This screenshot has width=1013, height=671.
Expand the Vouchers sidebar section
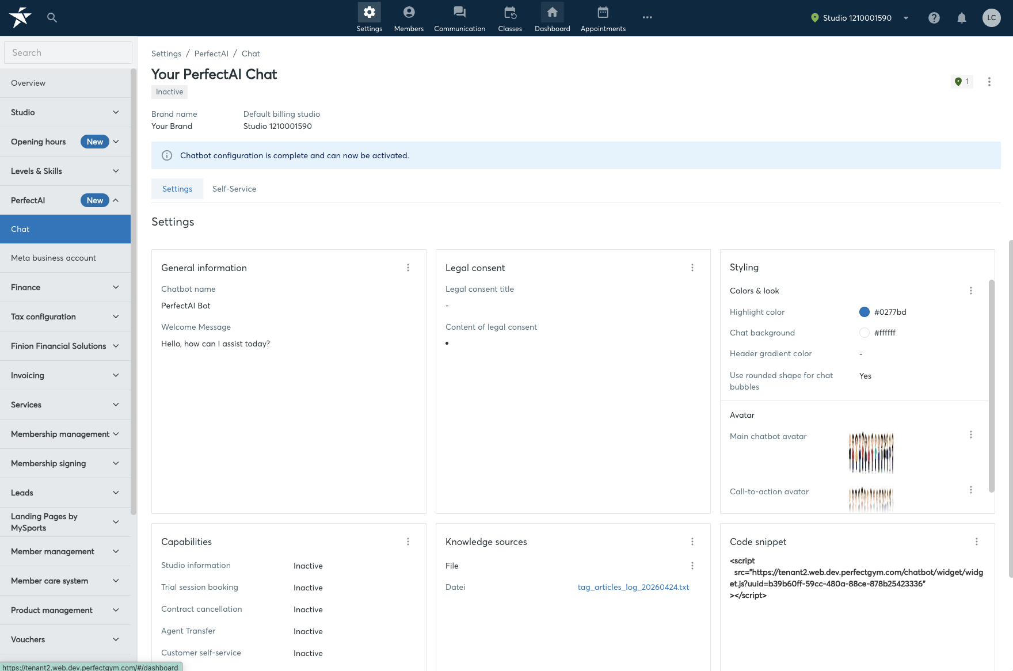65,639
